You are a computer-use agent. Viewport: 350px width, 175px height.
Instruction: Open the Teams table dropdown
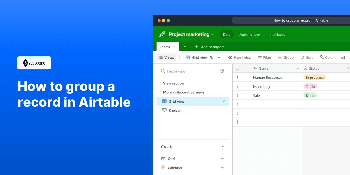[x=173, y=47]
